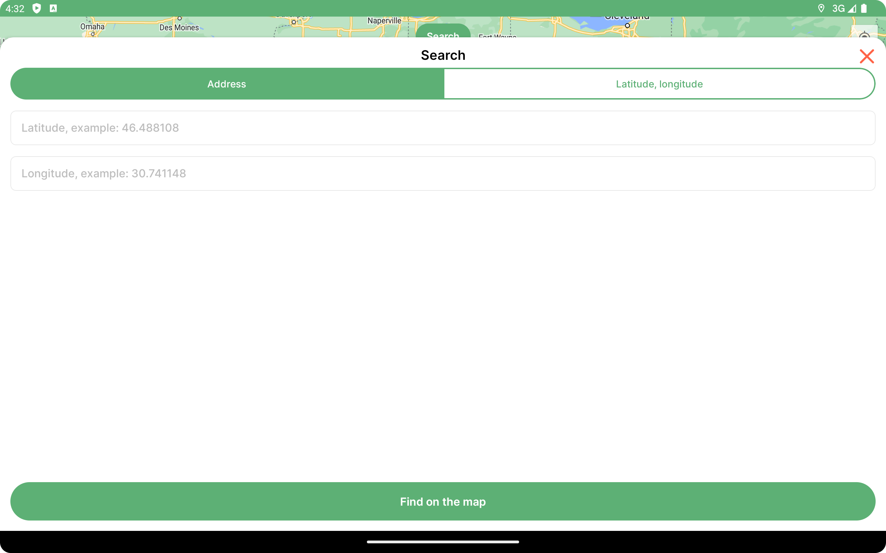Viewport: 886px width, 553px height.
Task: Tap the 3G network indicator
Action: (838, 8)
